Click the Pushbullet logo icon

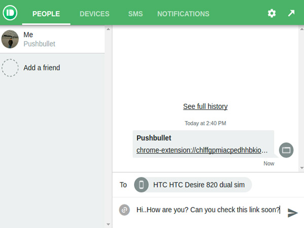10,13
